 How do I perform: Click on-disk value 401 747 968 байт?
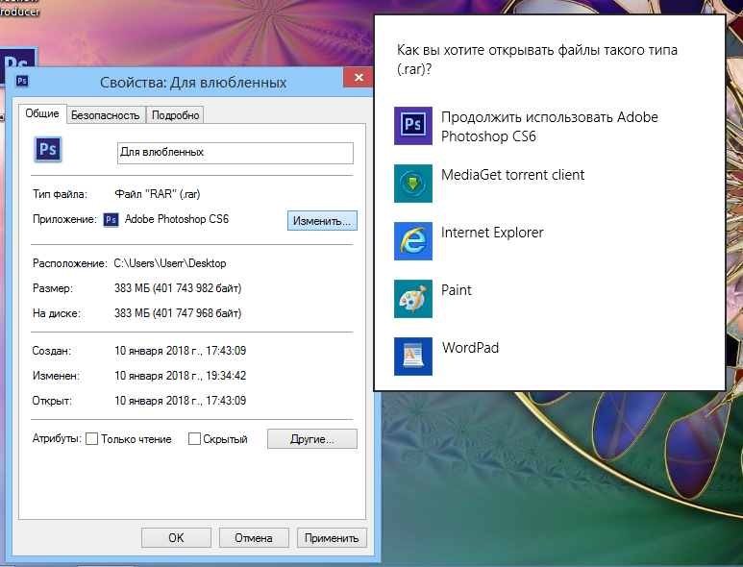pyautogui.click(x=199, y=313)
